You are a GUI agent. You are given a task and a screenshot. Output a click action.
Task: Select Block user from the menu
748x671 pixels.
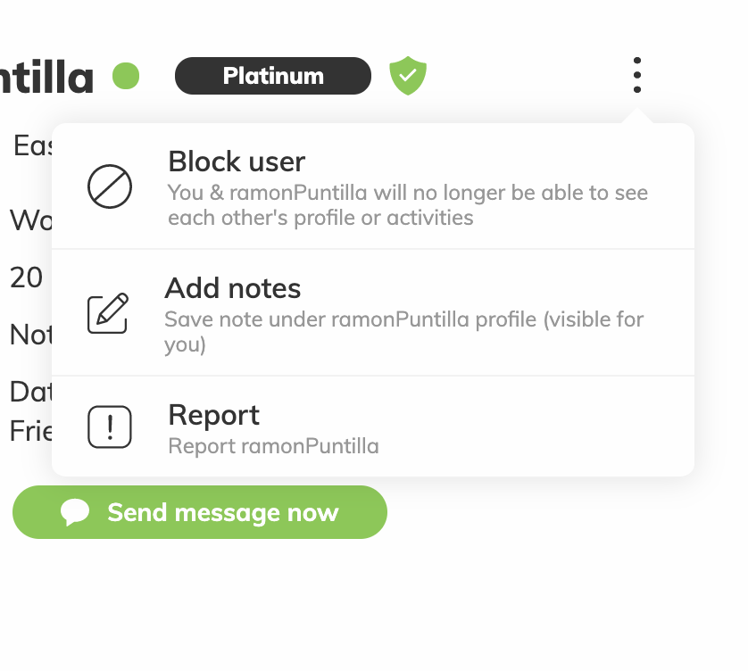[373, 186]
